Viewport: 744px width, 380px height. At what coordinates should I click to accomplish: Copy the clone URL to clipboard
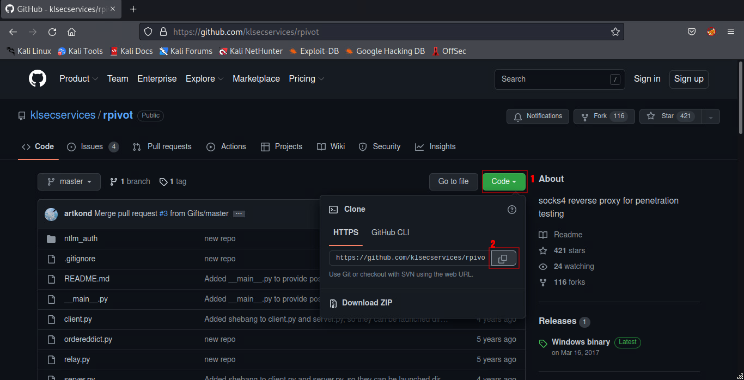(x=503, y=259)
